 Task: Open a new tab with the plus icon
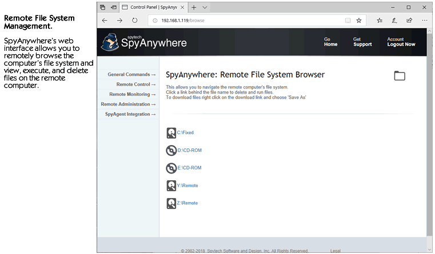click(x=194, y=7)
